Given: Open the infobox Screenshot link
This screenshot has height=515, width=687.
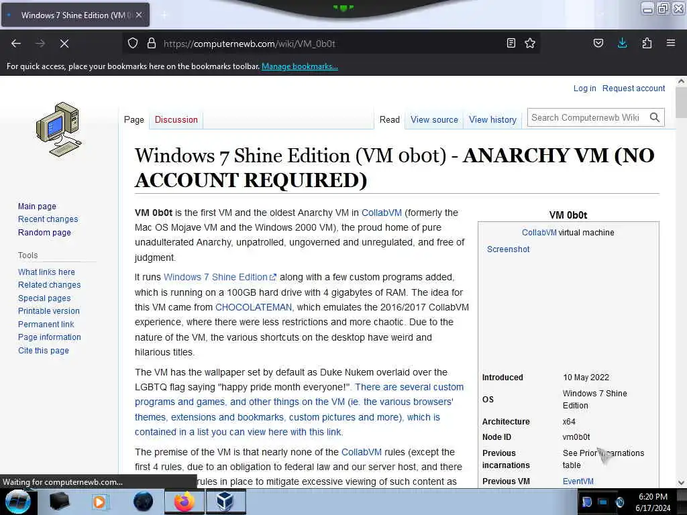Looking at the screenshot, I should (x=509, y=249).
